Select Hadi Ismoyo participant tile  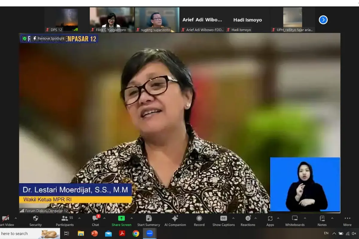tap(247, 20)
